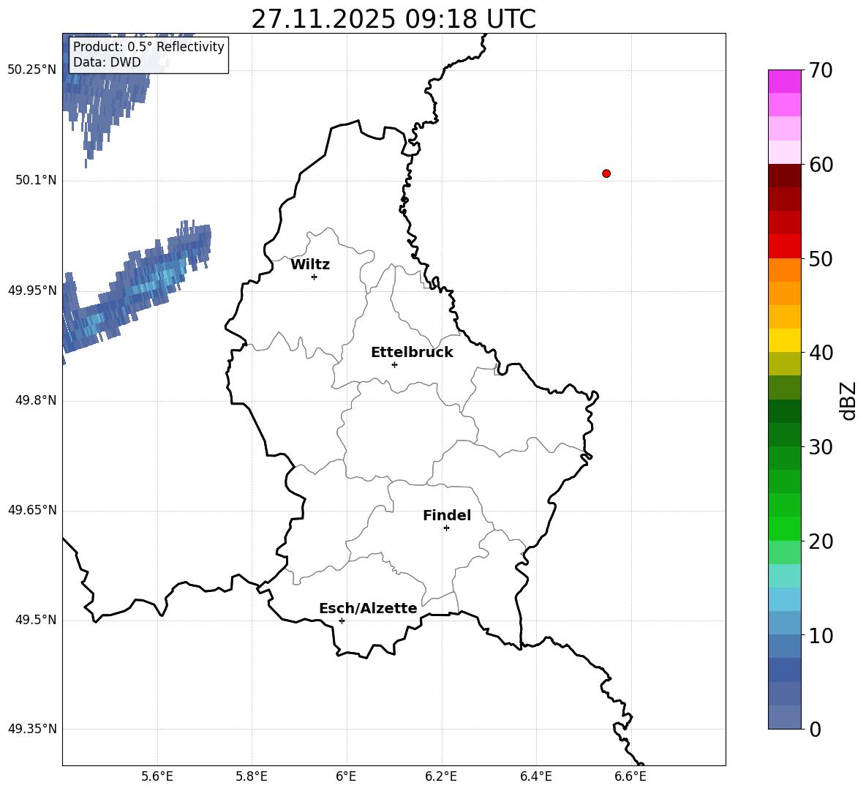Click the 50.25°N latitude label
866x791 pixels.
(x=32, y=70)
